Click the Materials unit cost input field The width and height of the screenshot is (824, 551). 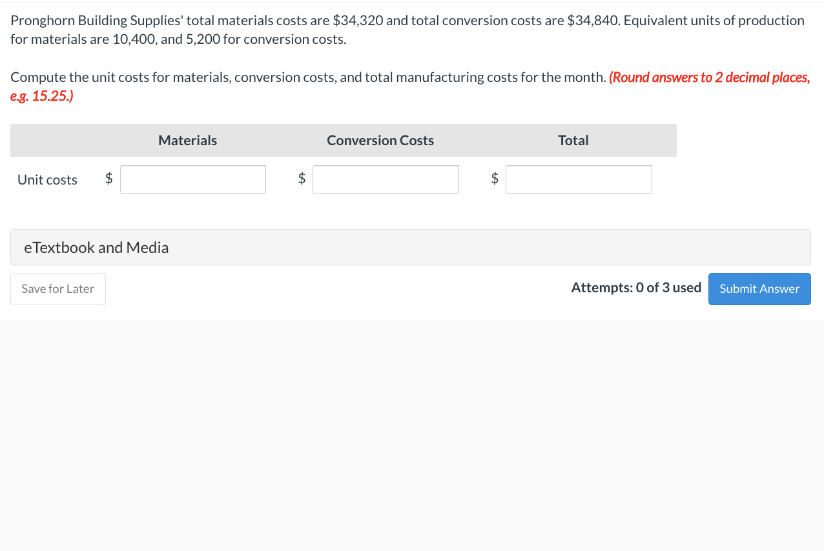click(192, 179)
